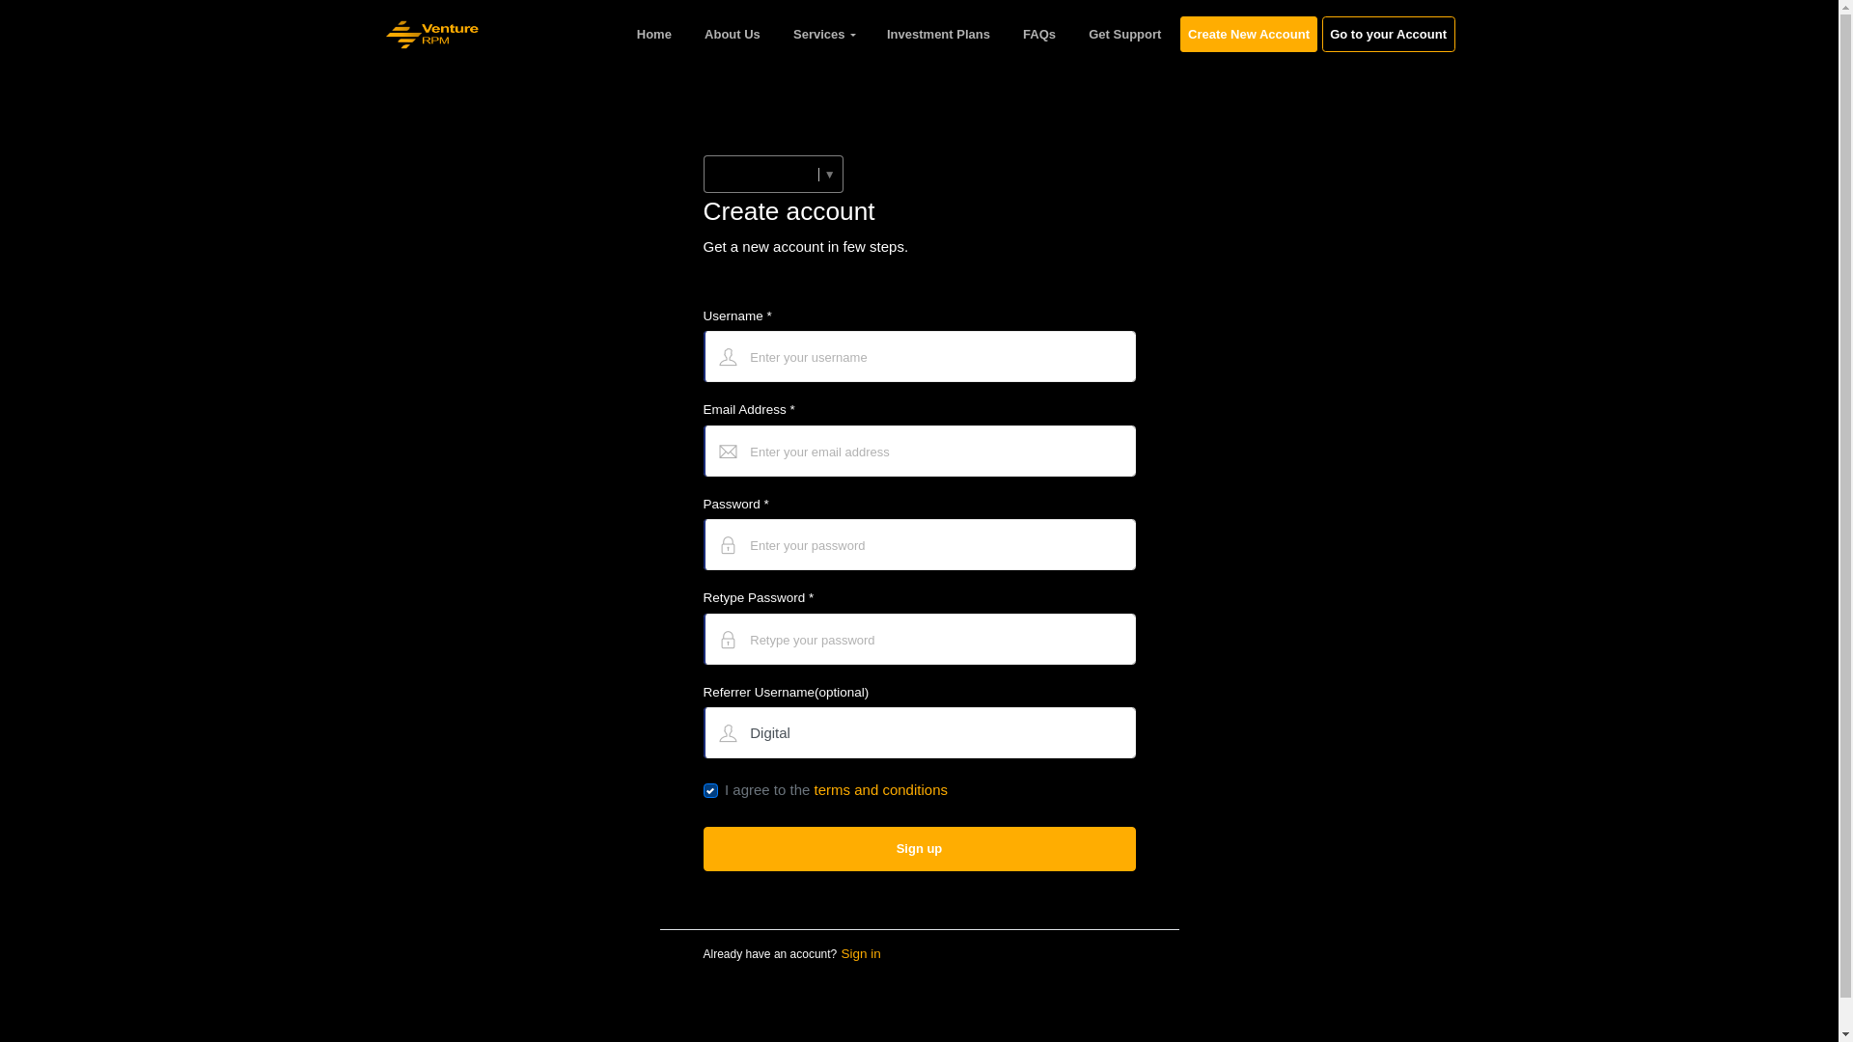1853x1042 pixels.
Task: Click the Create New Account button
Action: (1249, 35)
